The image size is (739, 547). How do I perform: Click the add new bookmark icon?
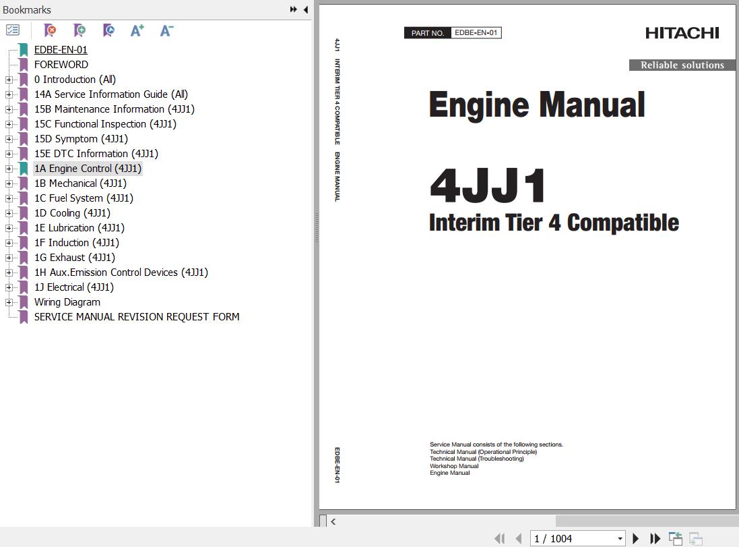(79, 30)
